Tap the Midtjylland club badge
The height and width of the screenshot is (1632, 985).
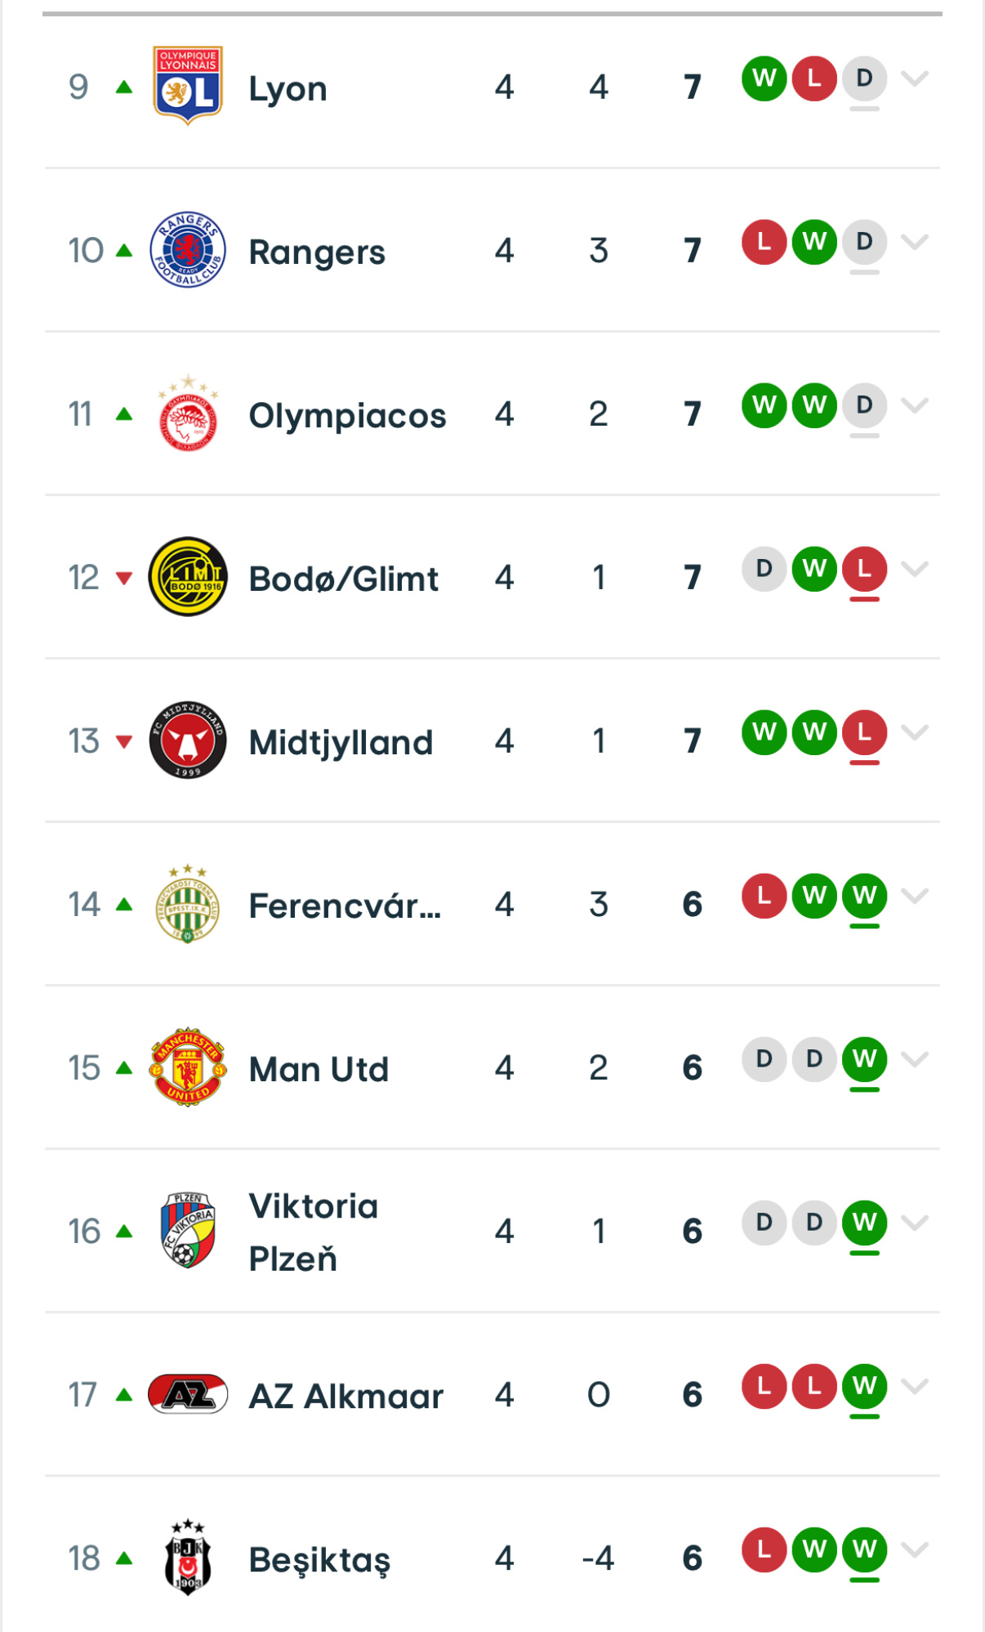pos(188,740)
